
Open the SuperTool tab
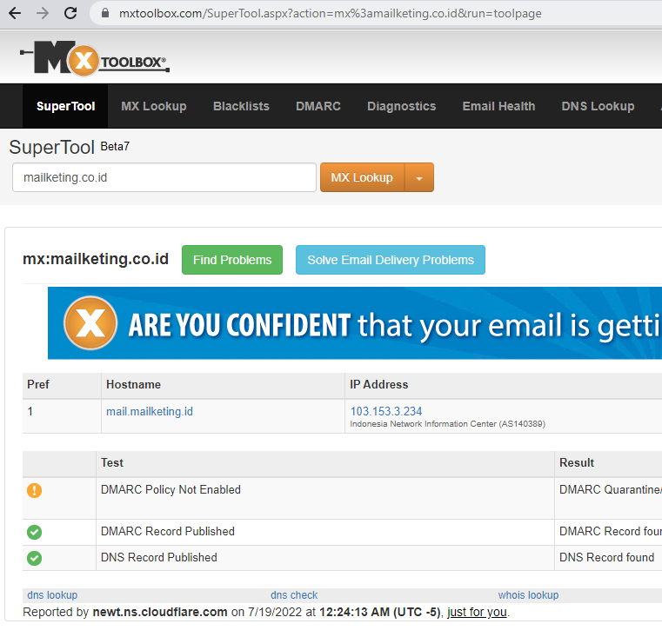pyautogui.click(x=65, y=106)
